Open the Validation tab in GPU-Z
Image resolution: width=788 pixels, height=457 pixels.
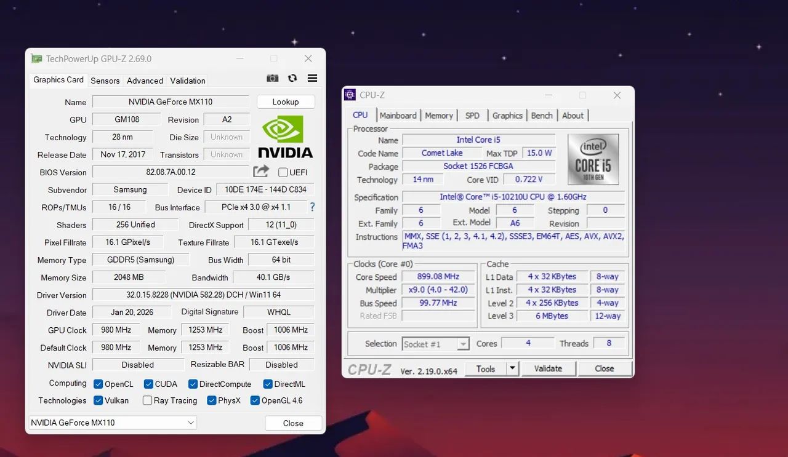[x=188, y=81]
